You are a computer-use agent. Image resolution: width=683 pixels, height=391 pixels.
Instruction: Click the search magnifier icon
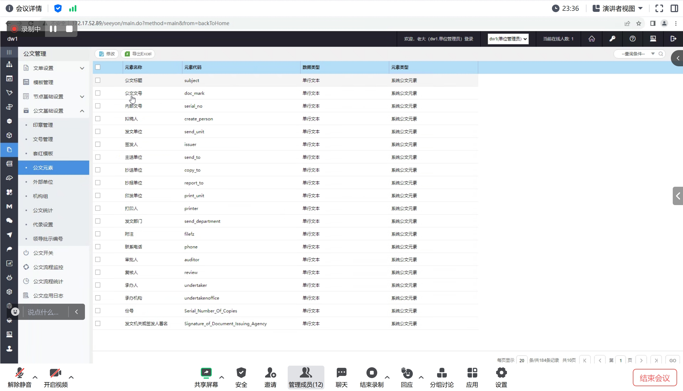(661, 54)
